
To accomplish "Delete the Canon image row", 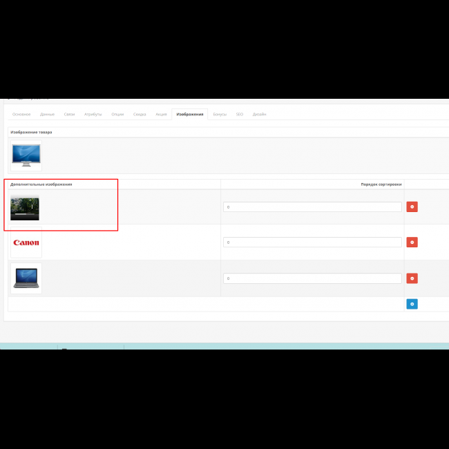I will pos(412,242).
